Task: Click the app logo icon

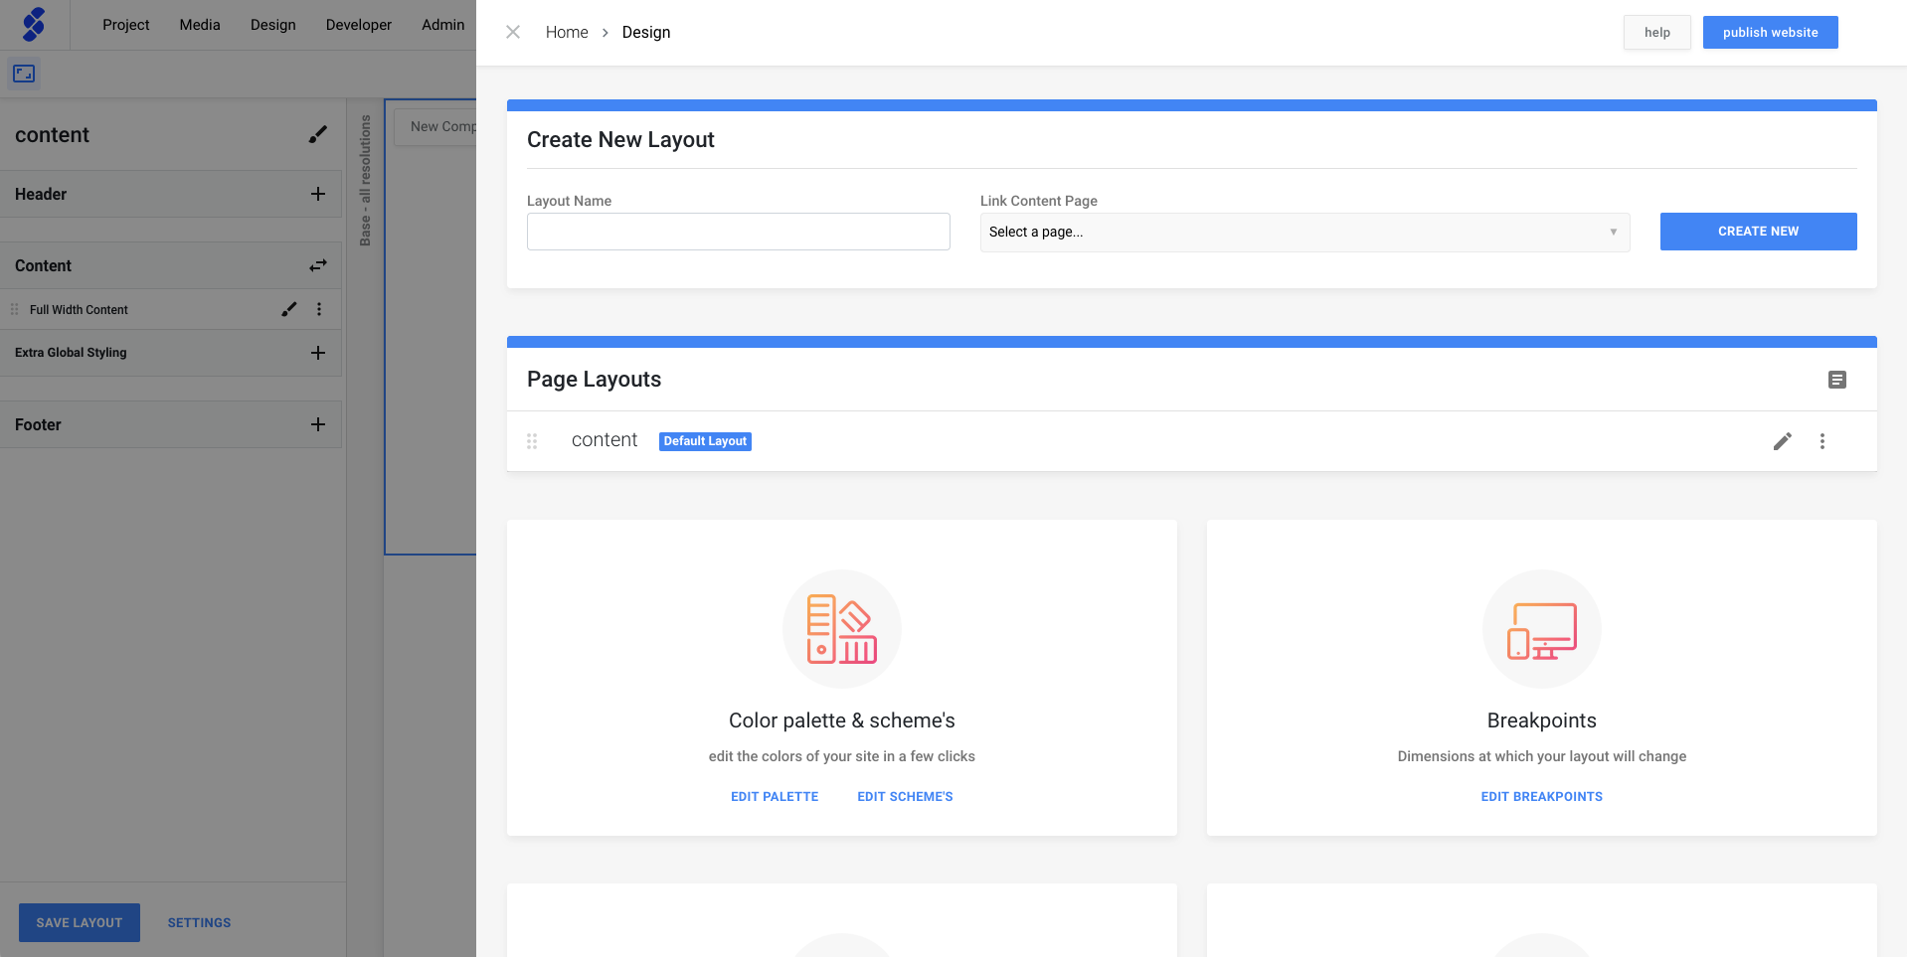Action: click(x=34, y=24)
